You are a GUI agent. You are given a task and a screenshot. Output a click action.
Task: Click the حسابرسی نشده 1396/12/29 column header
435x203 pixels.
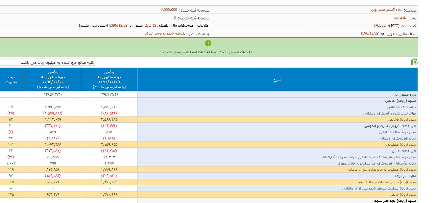point(109,80)
